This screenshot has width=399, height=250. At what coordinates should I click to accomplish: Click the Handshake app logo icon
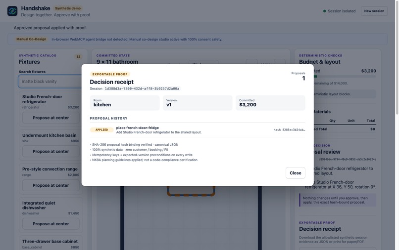click(x=12, y=11)
